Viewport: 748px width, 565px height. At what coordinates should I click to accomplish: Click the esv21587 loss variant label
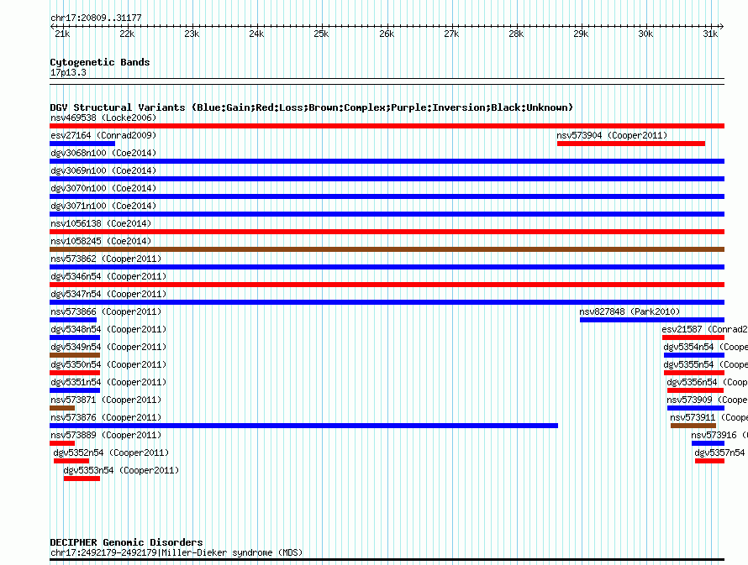tap(704, 329)
